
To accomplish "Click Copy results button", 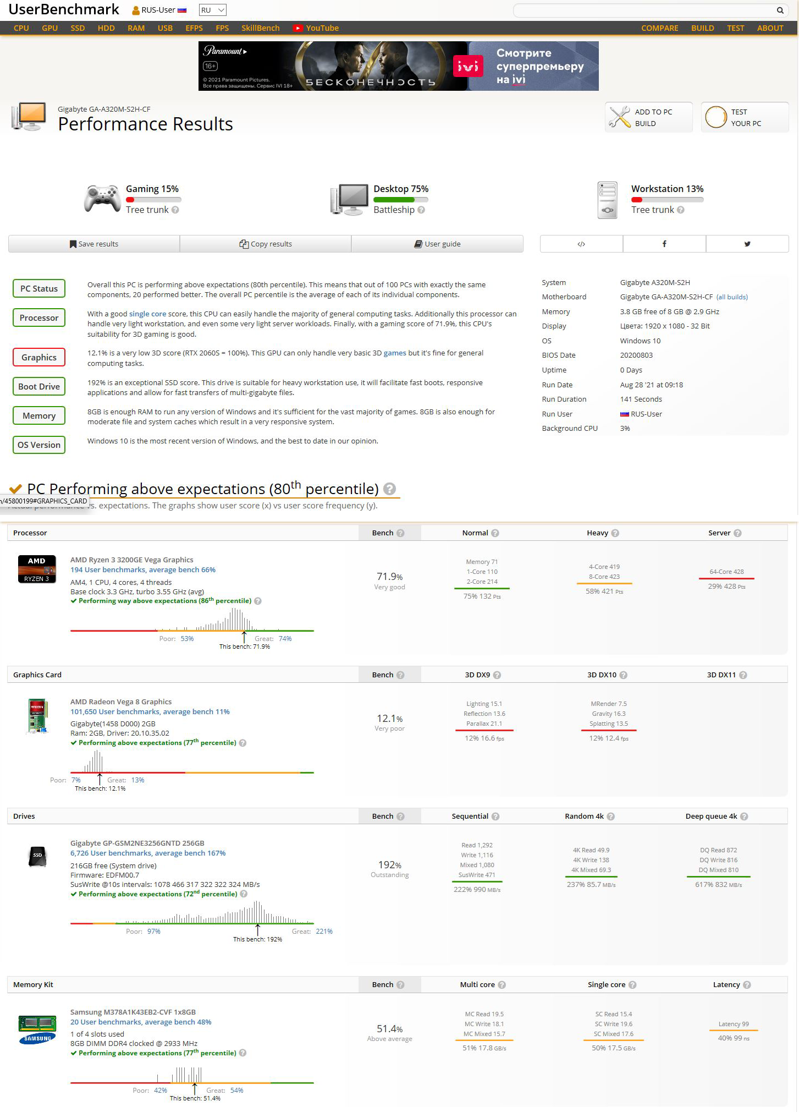I will pos(266,244).
